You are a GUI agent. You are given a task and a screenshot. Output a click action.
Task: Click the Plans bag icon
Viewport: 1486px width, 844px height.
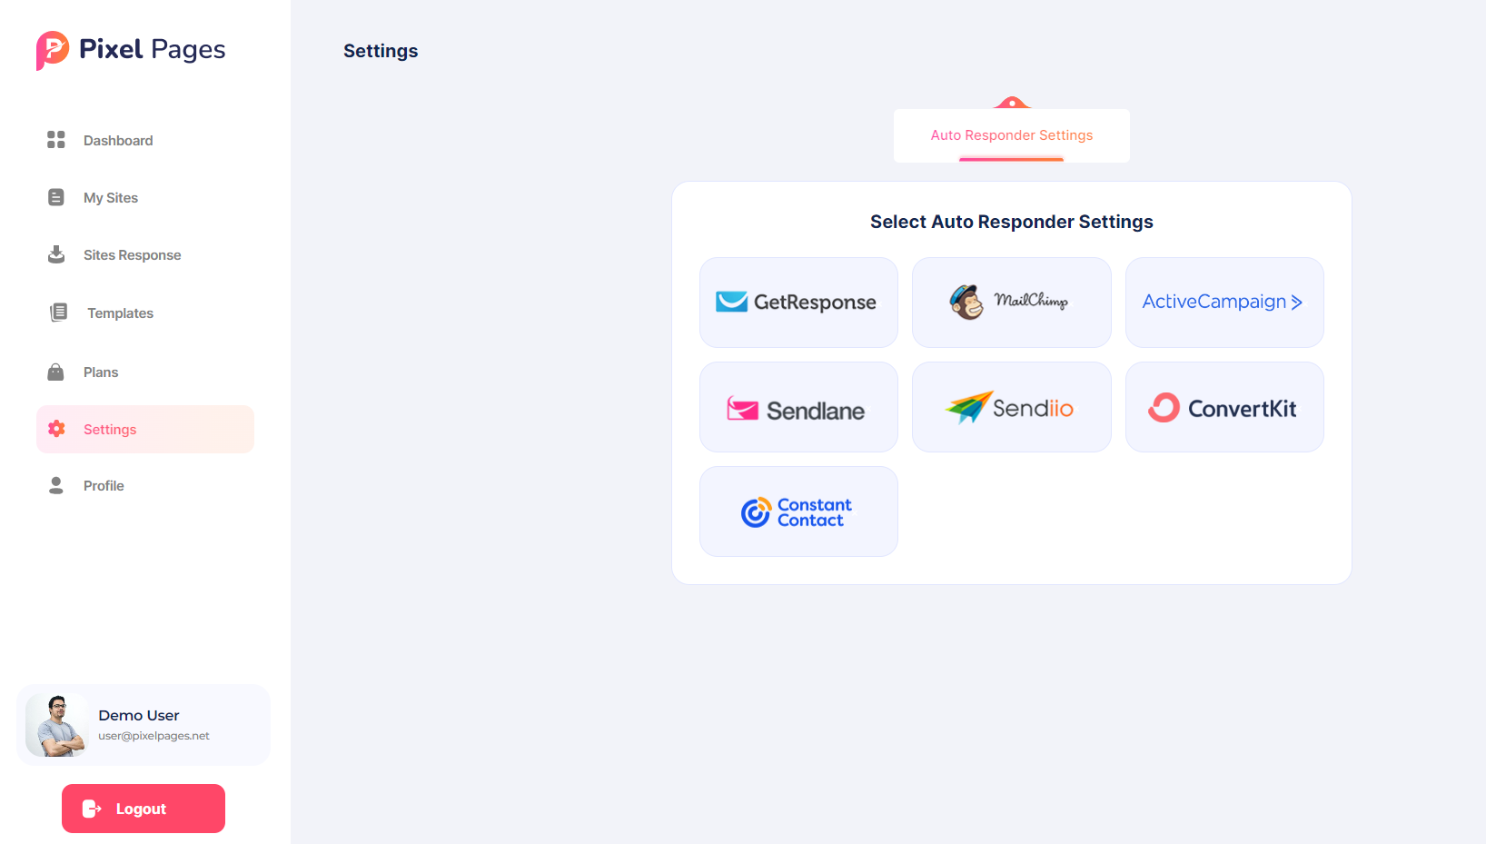click(56, 372)
